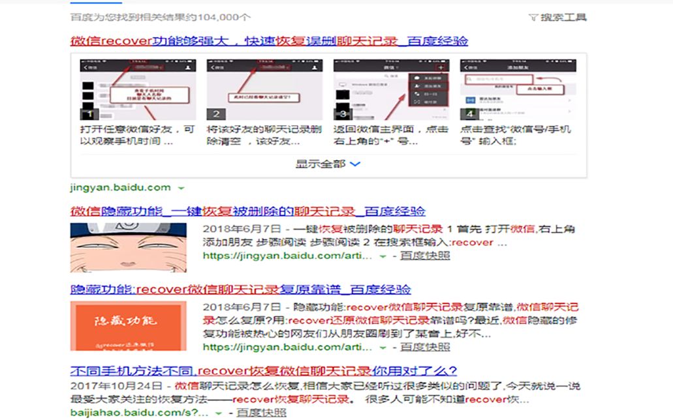Open dropdown arrow next to jingyan.baidu.com
This screenshot has height=420, width=673.
pyautogui.click(x=181, y=188)
